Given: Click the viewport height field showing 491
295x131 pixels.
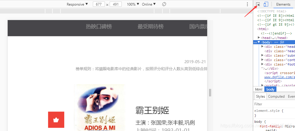Looking at the screenshot, I should [116, 4].
